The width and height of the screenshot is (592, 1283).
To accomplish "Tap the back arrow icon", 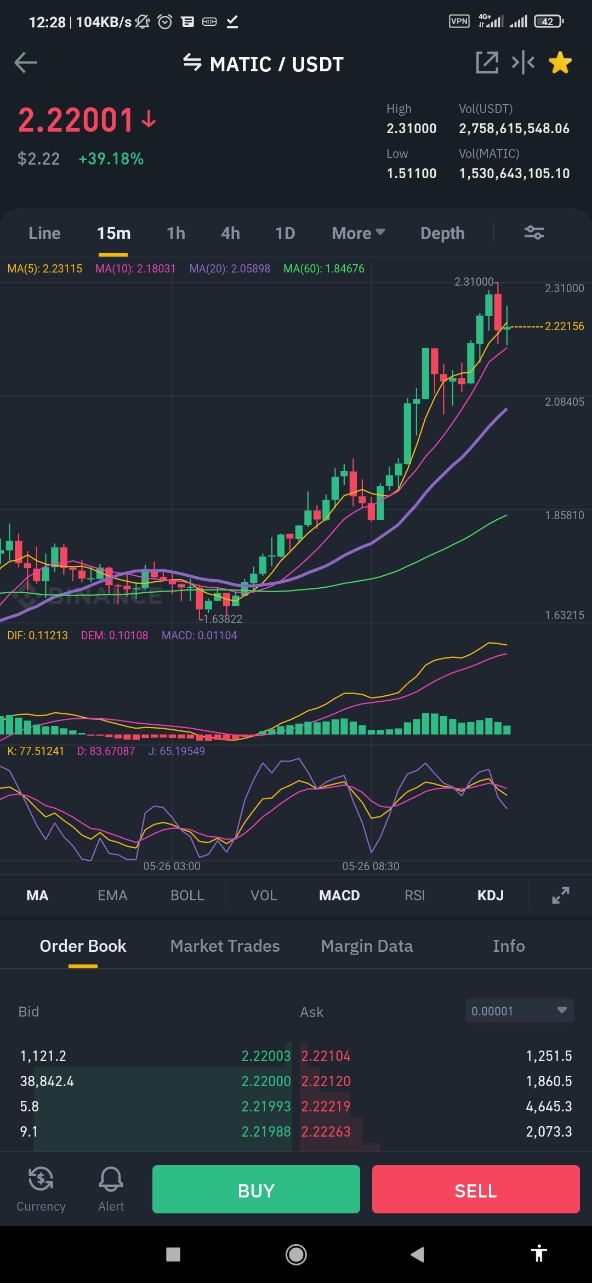I will [x=26, y=63].
